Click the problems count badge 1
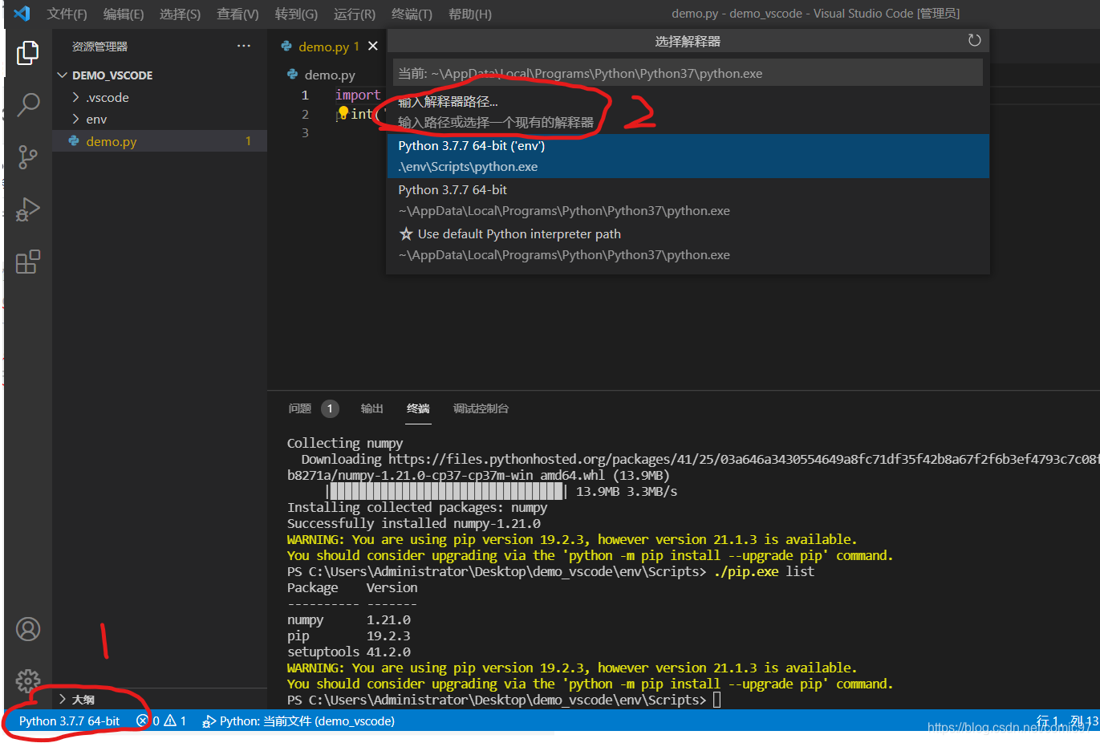Viewport: 1100px width, 743px height. pyautogui.click(x=330, y=408)
